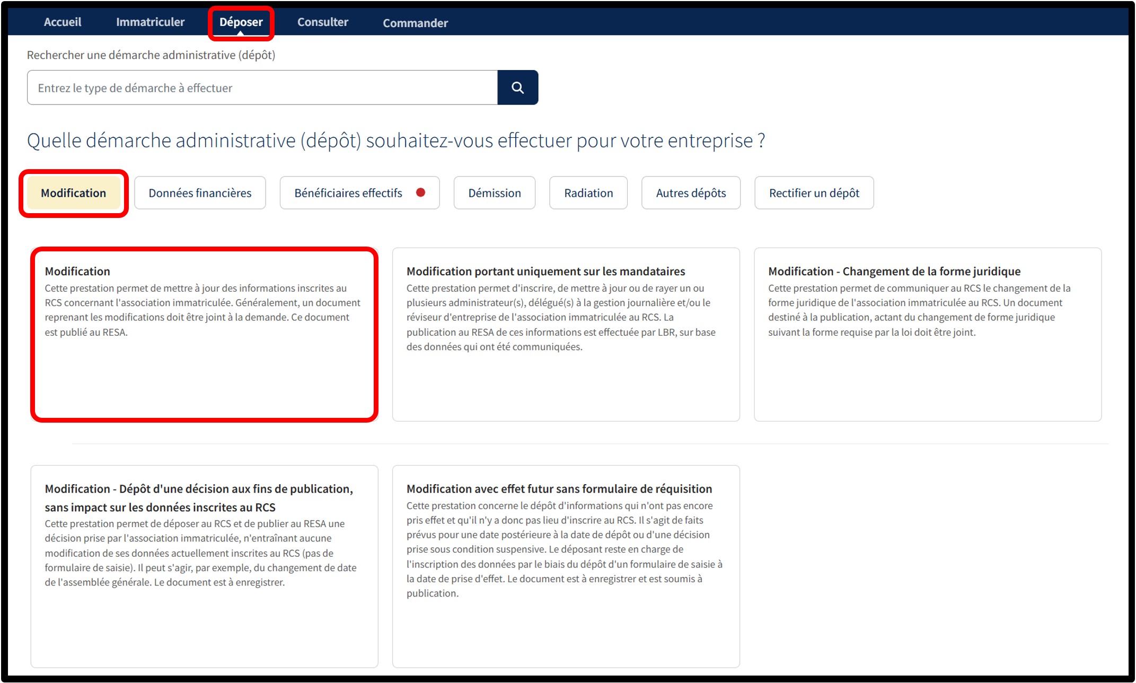Focus the démarche search input field
The height and width of the screenshot is (683, 1136).
point(262,87)
